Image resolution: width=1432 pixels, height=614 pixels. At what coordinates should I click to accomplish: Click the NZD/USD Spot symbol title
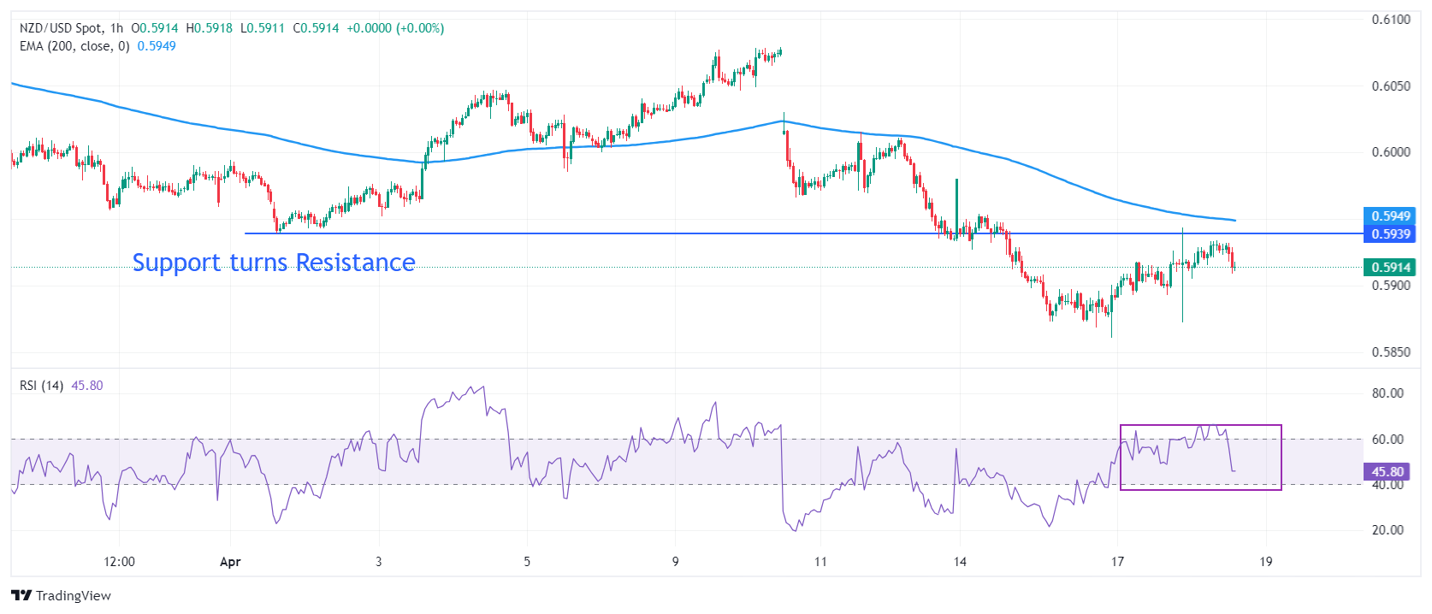tap(60, 28)
